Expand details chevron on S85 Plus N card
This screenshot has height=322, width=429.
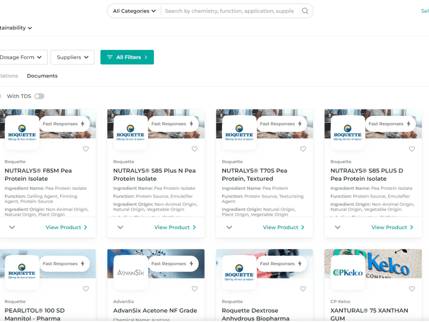(x=121, y=227)
